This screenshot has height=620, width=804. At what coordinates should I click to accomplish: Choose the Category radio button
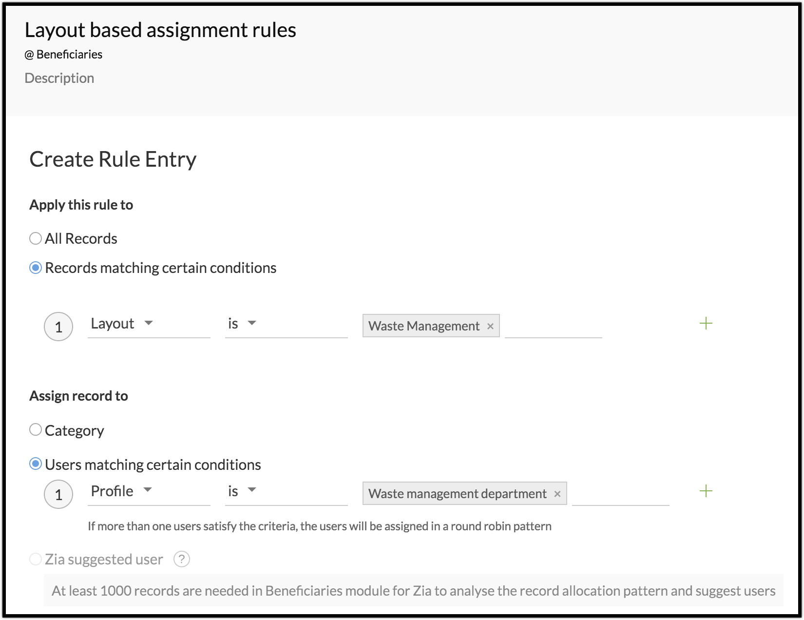(36, 430)
